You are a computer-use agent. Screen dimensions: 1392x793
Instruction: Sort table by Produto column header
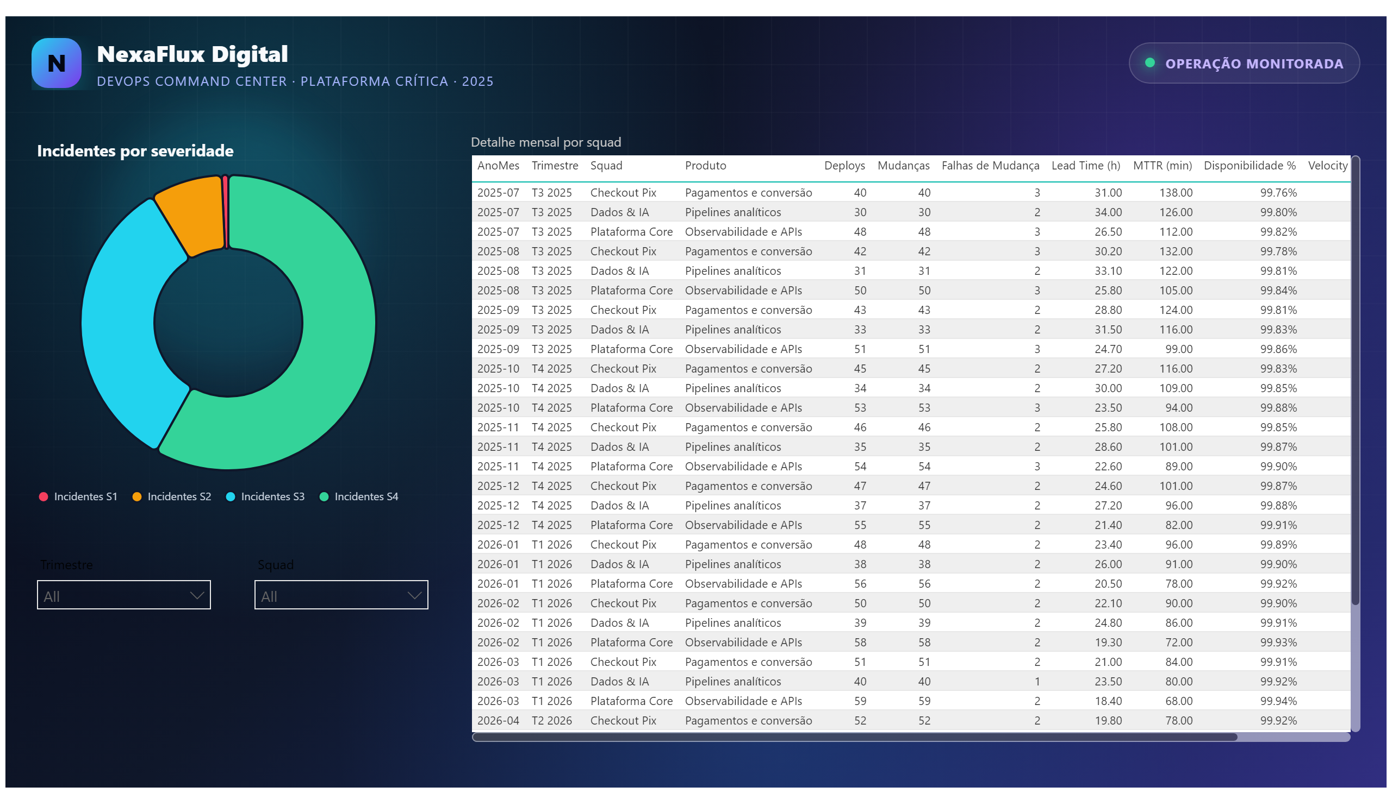coord(705,166)
